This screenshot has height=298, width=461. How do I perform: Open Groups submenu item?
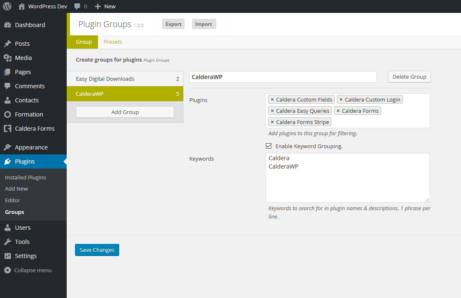(15, 212)
